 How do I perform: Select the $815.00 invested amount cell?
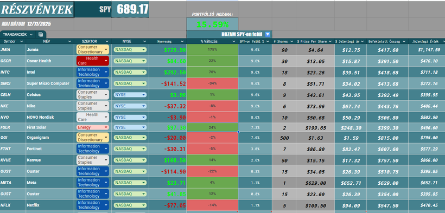387,138
